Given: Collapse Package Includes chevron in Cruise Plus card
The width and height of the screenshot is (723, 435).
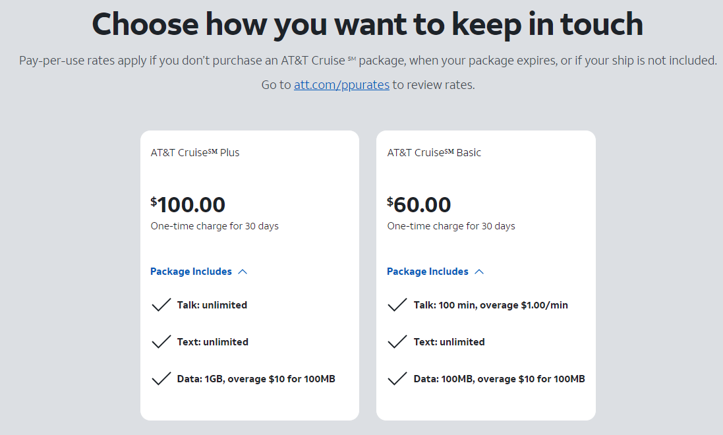Looking at the screenshot, I should (x=243, y=272).
